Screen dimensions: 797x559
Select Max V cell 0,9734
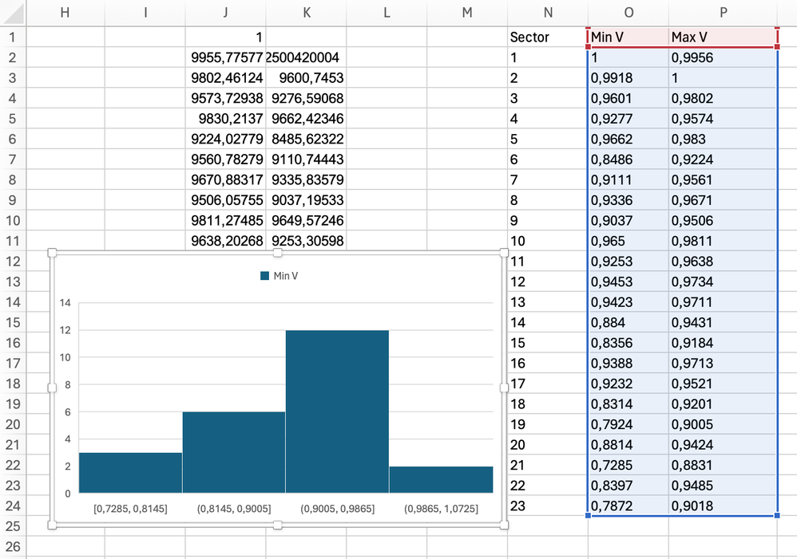click(x=723, y=281)
